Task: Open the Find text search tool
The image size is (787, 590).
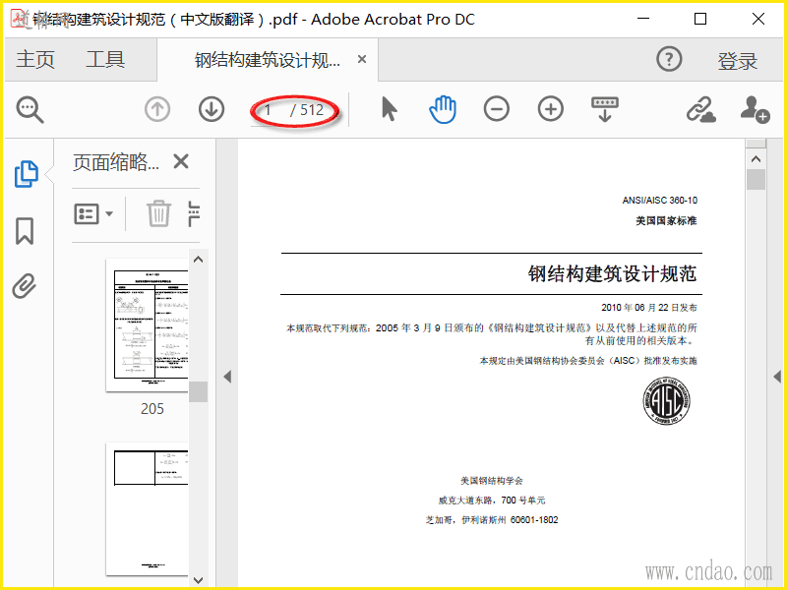Action: click(30, 110)
